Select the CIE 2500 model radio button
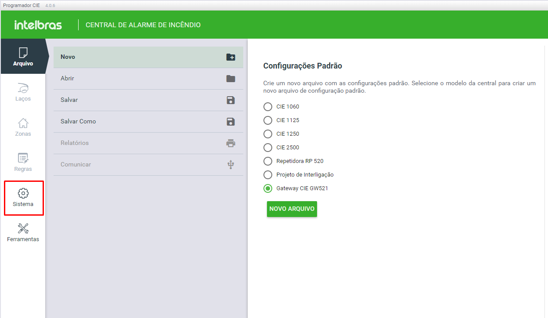548x318 pixels. [268, 148]
